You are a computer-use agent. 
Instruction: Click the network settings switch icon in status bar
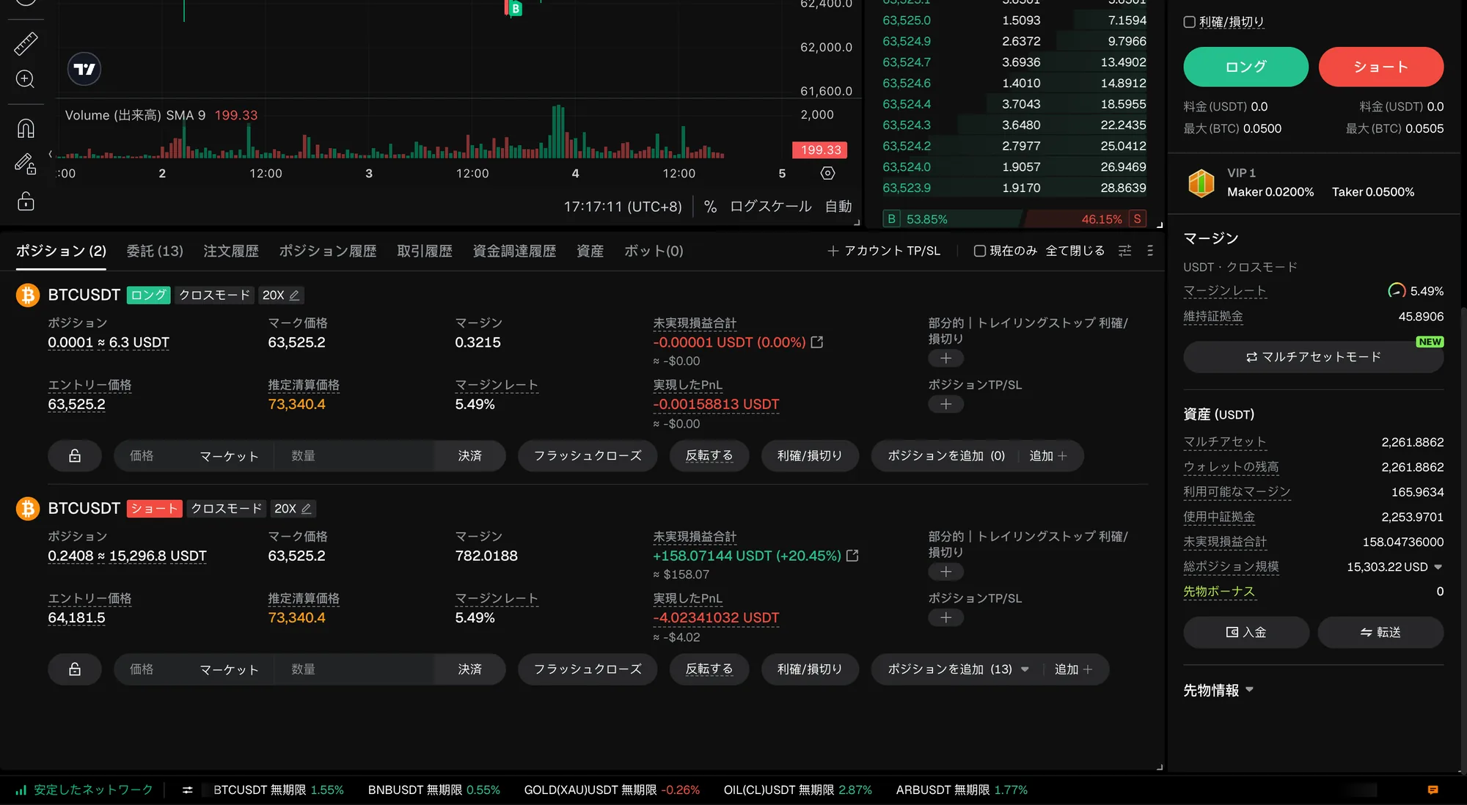[x=188, y=790]
